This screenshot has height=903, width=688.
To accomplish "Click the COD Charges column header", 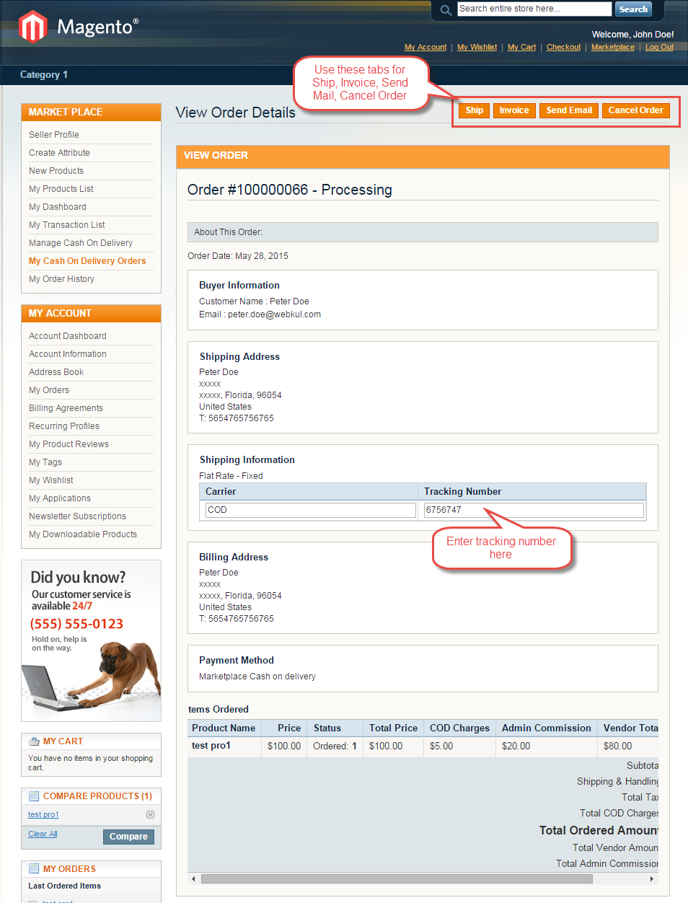I will (x=459, y=728).
